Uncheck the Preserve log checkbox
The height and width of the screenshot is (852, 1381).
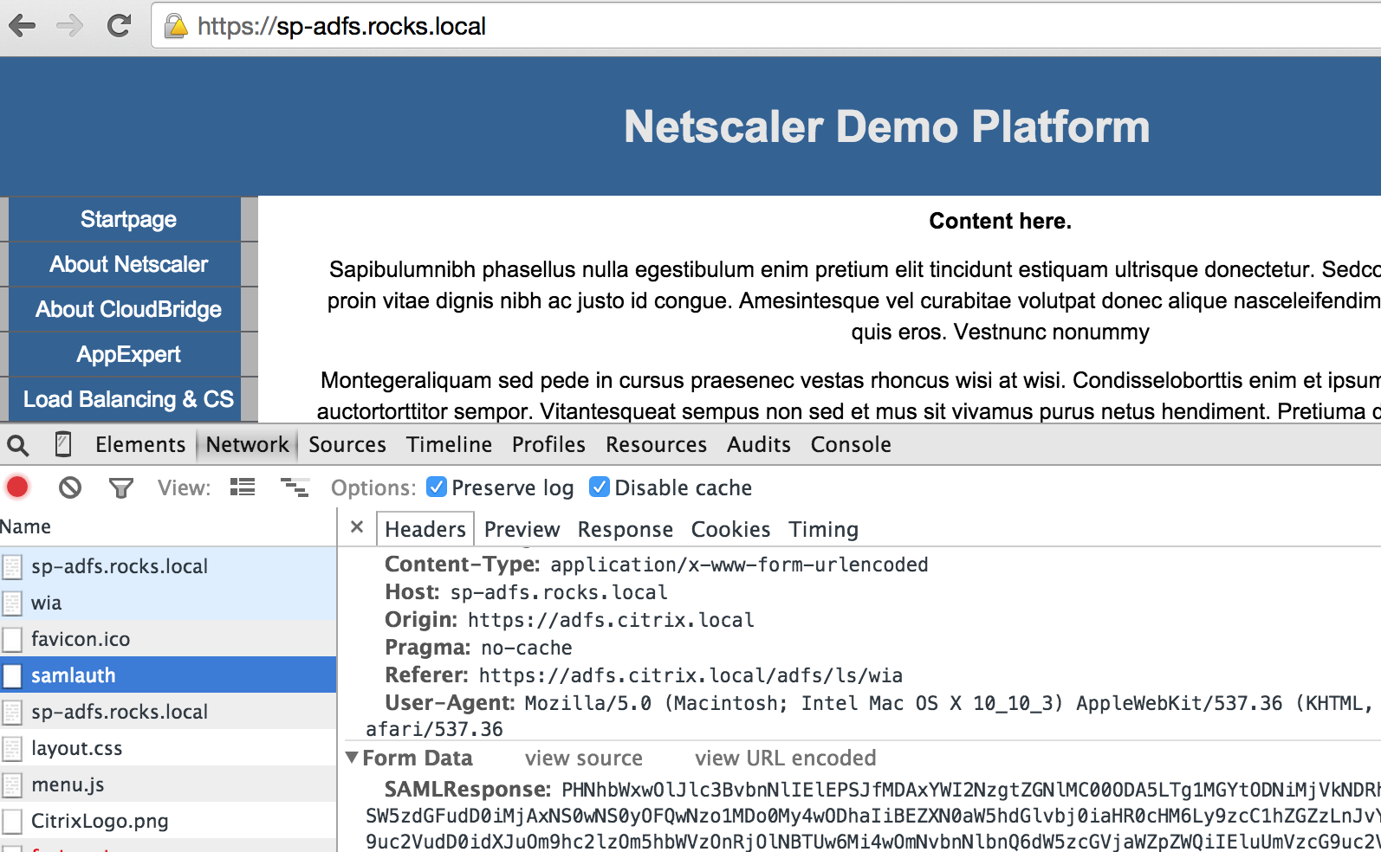437,487
